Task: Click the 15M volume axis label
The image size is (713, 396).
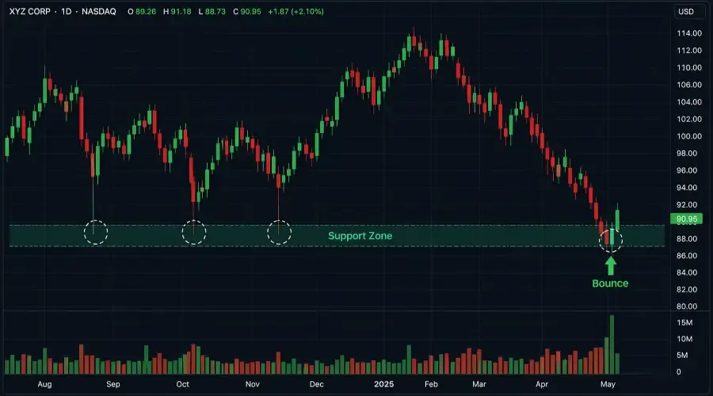Action: (x=684, y=322)
